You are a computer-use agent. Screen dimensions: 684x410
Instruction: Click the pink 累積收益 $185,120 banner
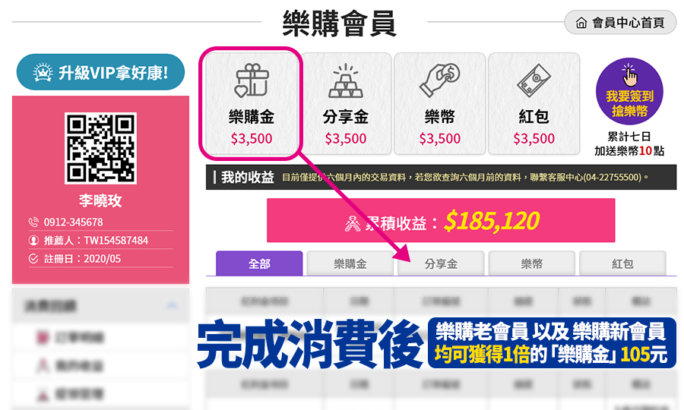tap(441, 220)
